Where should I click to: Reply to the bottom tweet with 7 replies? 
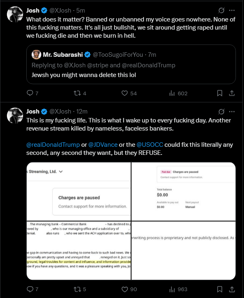pos(30,289)
